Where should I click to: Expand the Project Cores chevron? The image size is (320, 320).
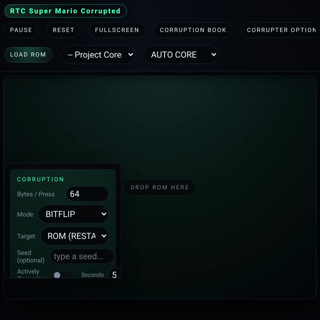click(130, 55)
